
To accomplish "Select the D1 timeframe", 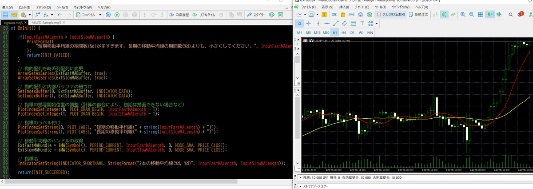I will [352, 32].
